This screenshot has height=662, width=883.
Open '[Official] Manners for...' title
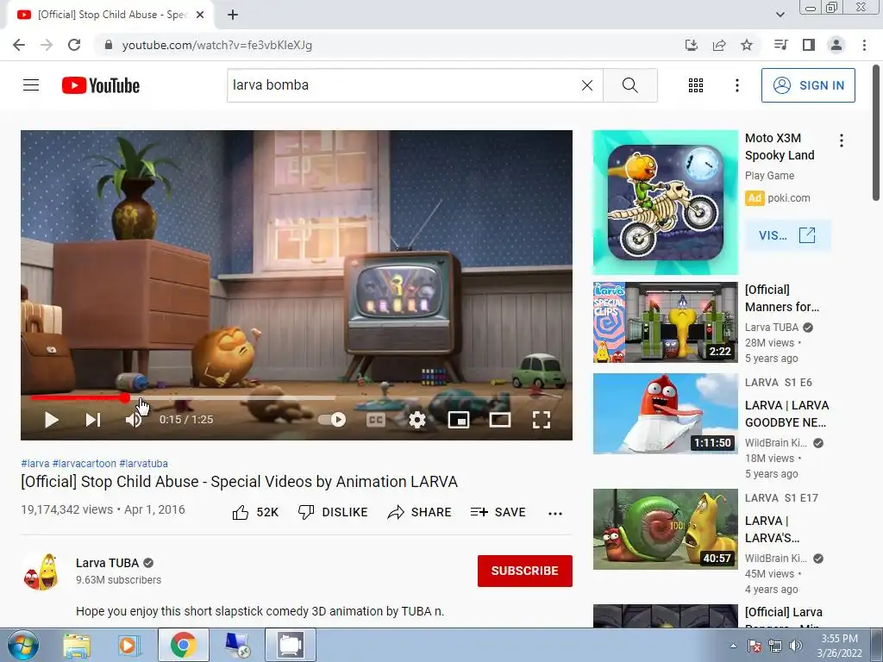(x=781, y=298)
